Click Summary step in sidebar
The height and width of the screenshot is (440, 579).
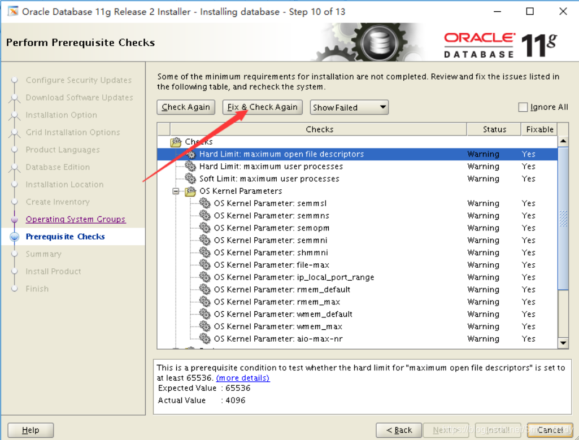coord(43,254)
